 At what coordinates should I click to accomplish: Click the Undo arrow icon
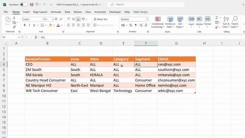pyautogui.click(x=37, y=5)
